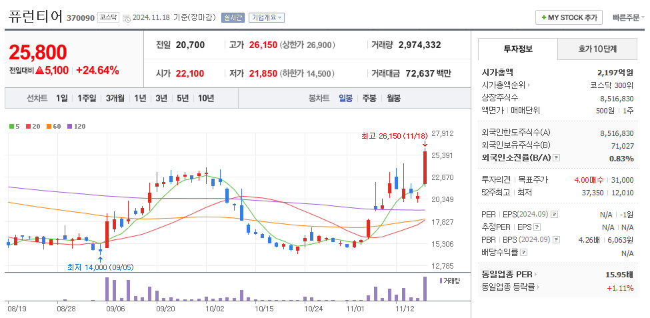
Task: Open help icon next to 추정PER EPS
Action: 537,227
